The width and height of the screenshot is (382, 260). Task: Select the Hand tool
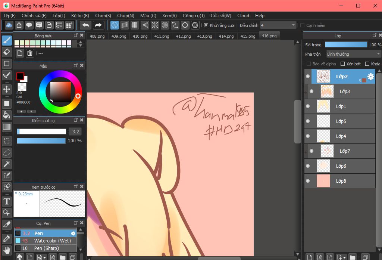[x=7, y=250]
